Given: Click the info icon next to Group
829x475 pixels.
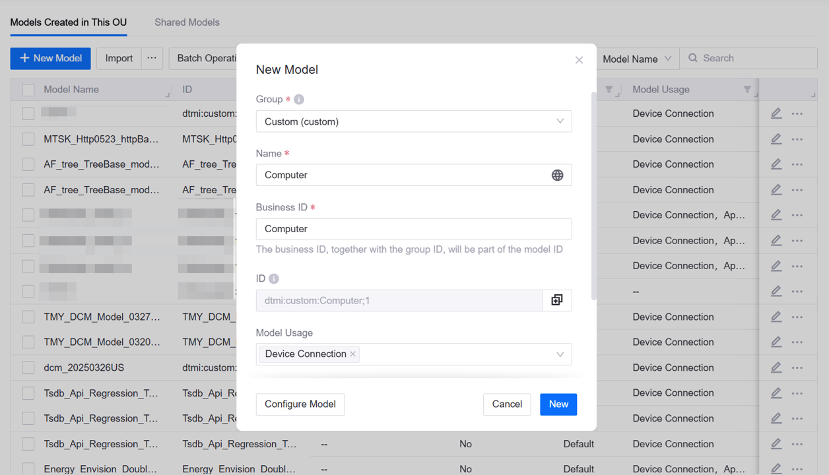Looking at the screenshot, I should coord(299,100).
